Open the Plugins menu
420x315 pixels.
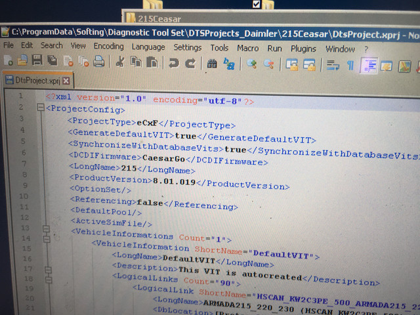[303, 49]
